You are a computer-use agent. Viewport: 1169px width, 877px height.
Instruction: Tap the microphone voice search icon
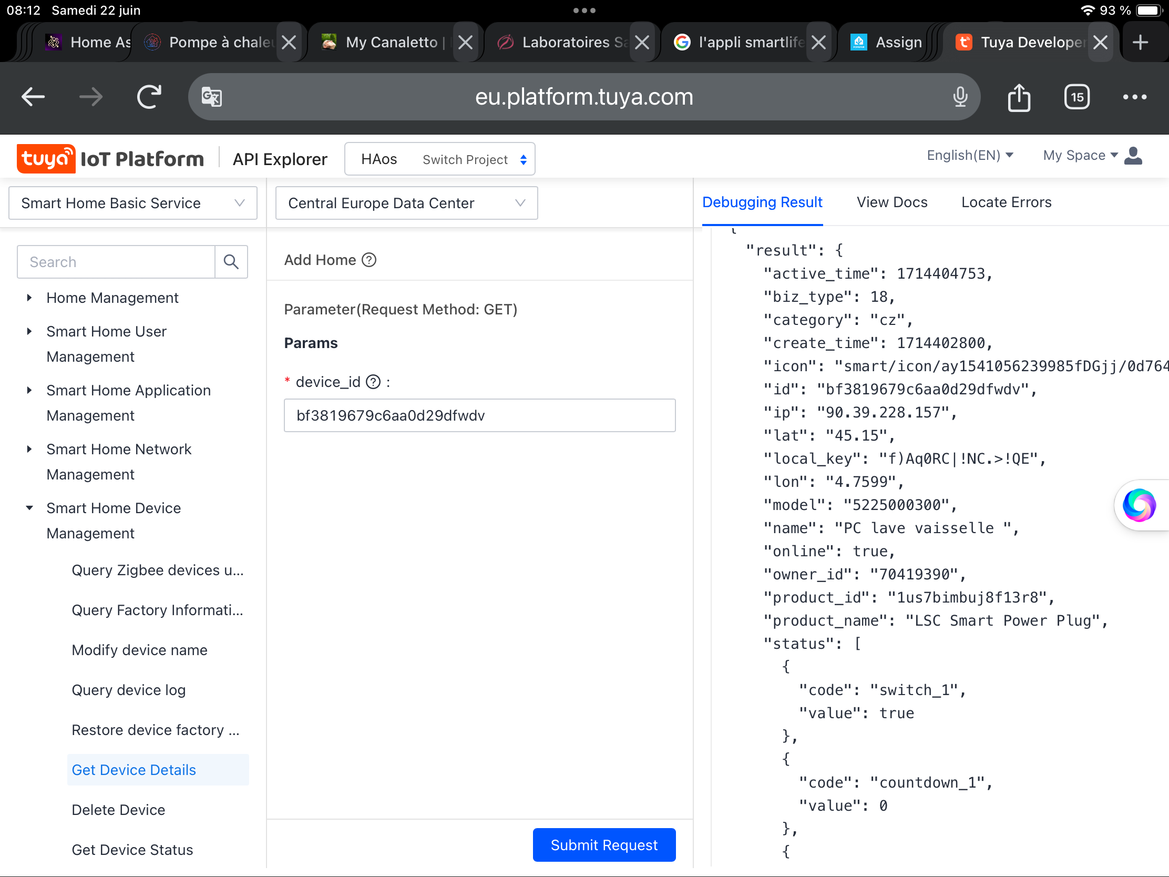coord(960,97)
